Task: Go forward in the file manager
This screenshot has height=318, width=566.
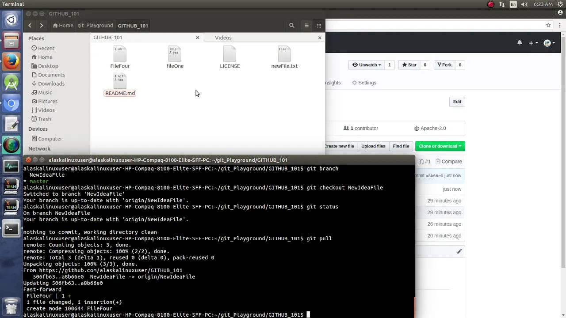Action: (41, 26)
